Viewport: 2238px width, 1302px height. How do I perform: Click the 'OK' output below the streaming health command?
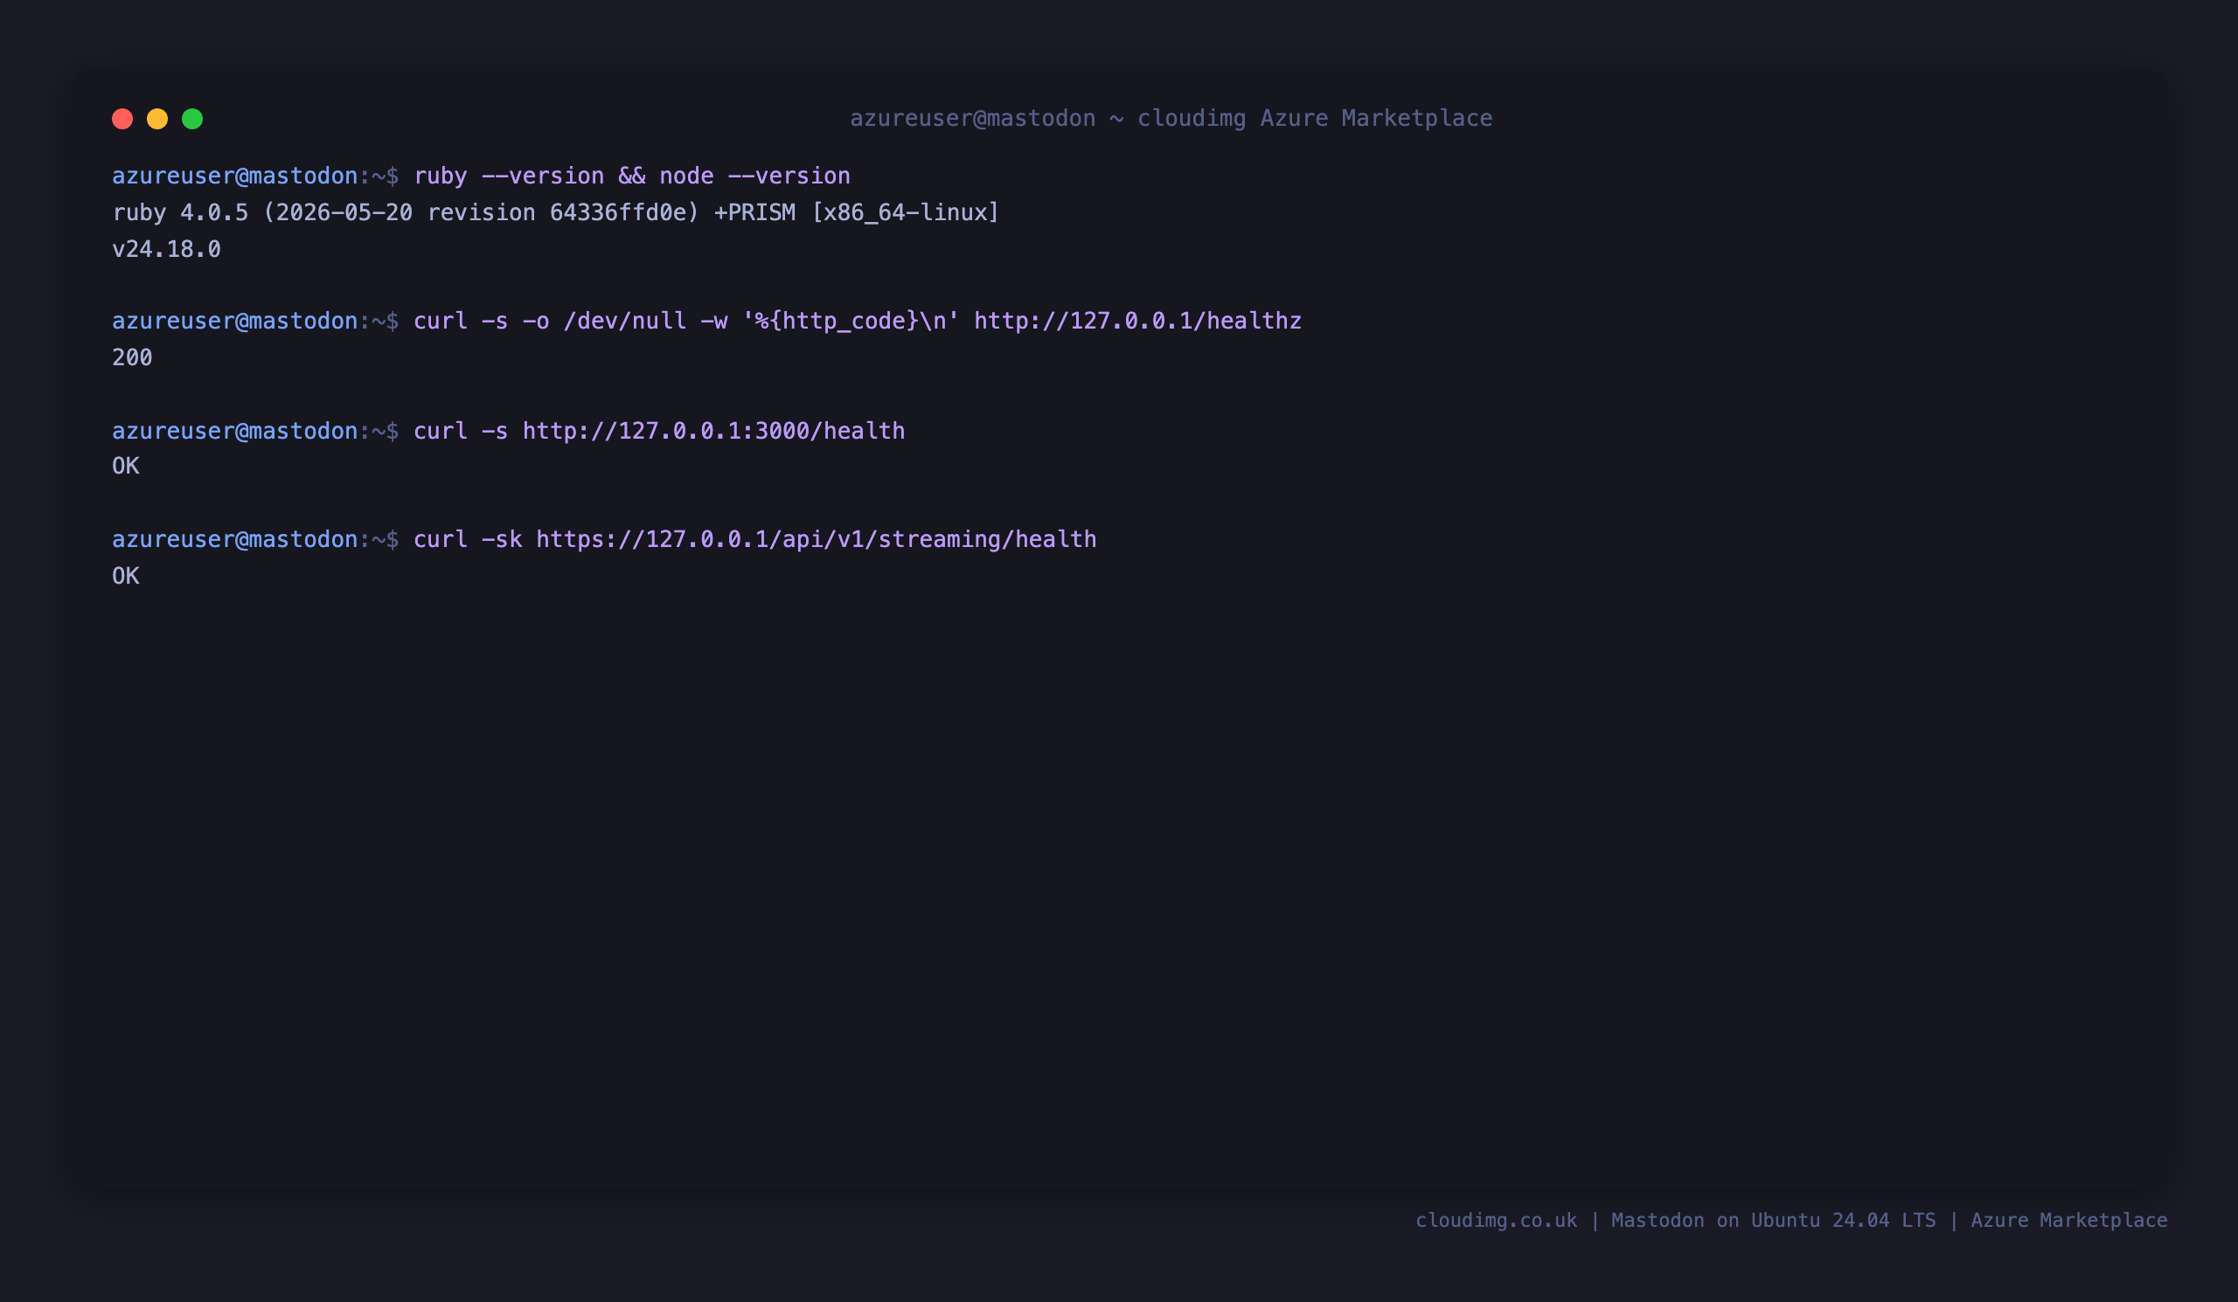click(125, 577)
